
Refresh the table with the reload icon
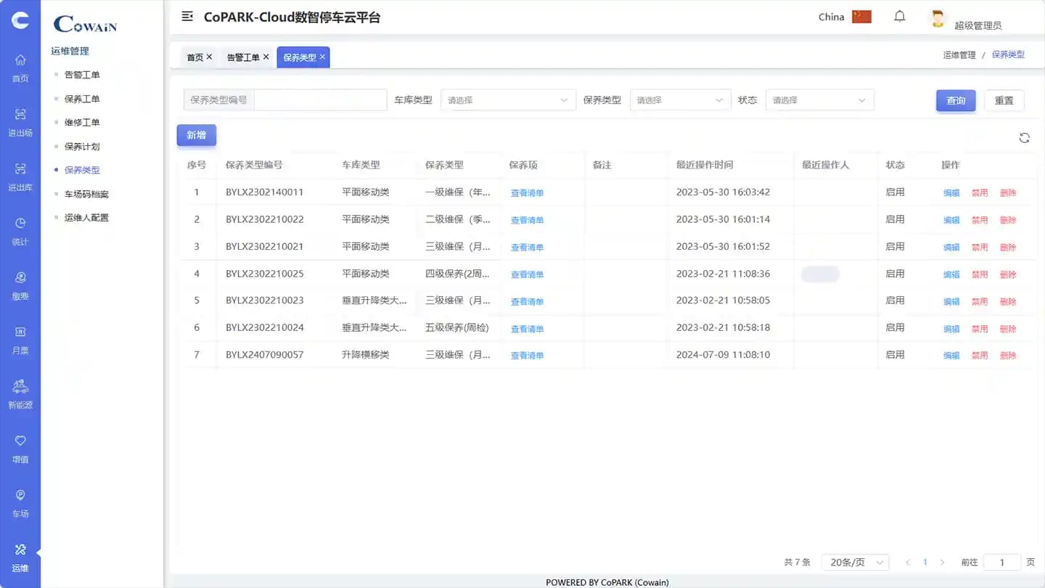click(1025, 138)
